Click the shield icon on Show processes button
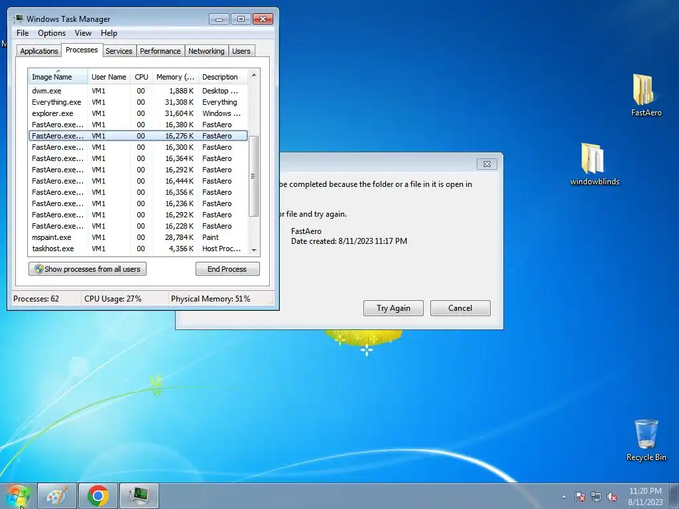The height and width of the screenshot is (509, 679). pos(38,269)
